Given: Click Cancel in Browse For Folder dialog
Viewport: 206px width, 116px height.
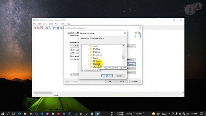Looking at the screenshot, I should coord(119,76).
